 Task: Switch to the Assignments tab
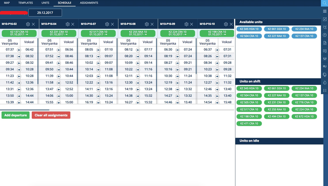tap(89, 3)
